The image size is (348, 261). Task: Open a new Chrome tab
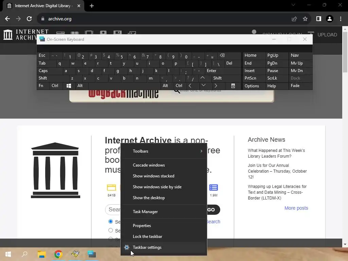92,6
